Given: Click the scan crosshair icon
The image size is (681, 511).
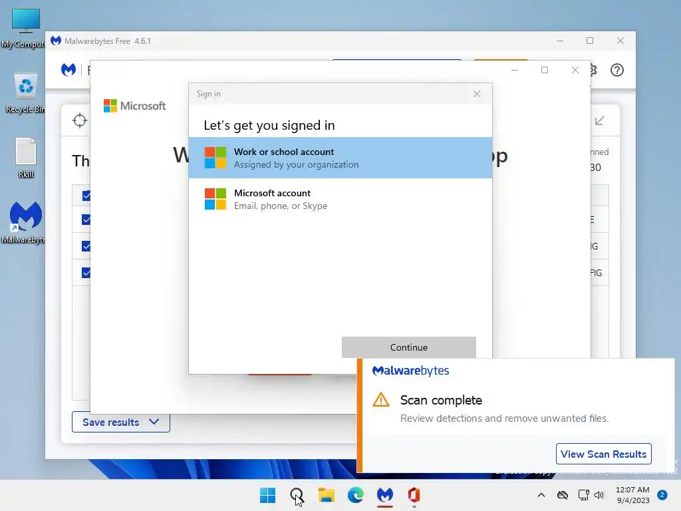Looking at the screenshot, I should click(x=80, y=120).
